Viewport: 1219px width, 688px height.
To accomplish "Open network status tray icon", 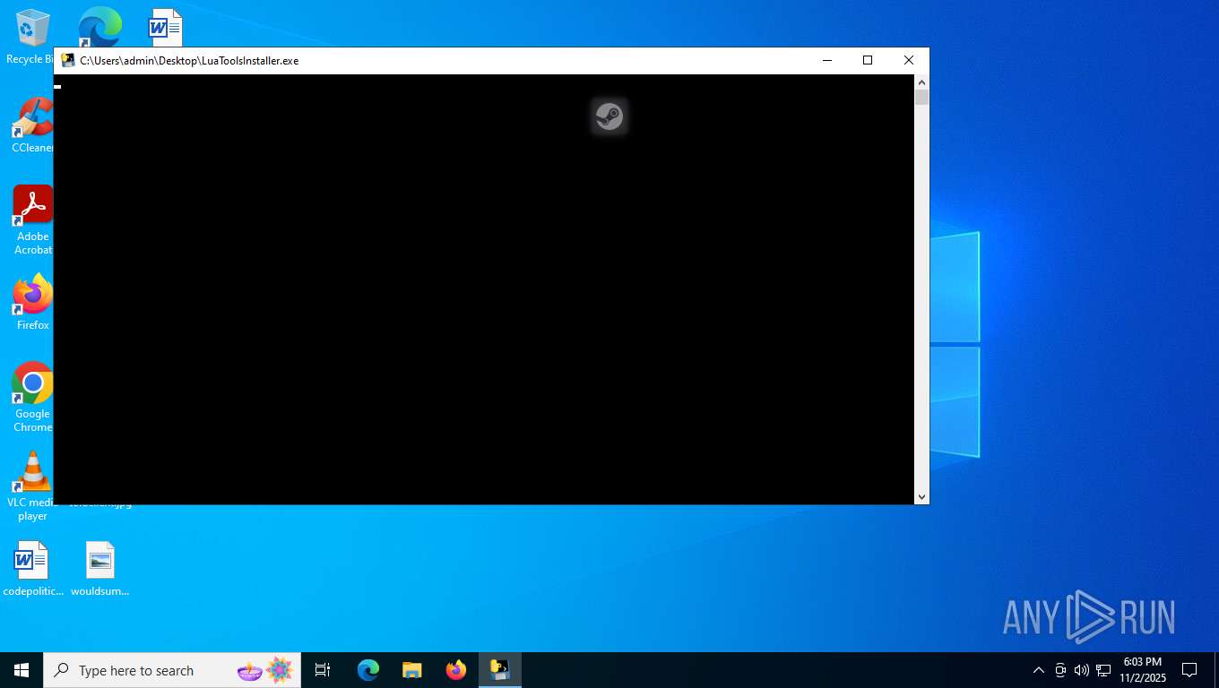I will (x=1103, y=670).
